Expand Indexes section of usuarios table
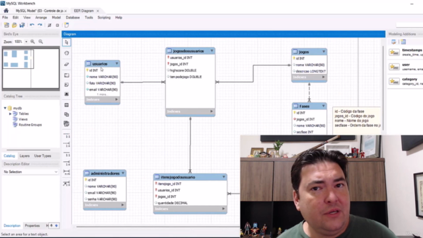Image resolution: width=423 pixels, height=238 pixels. [116, 100]
